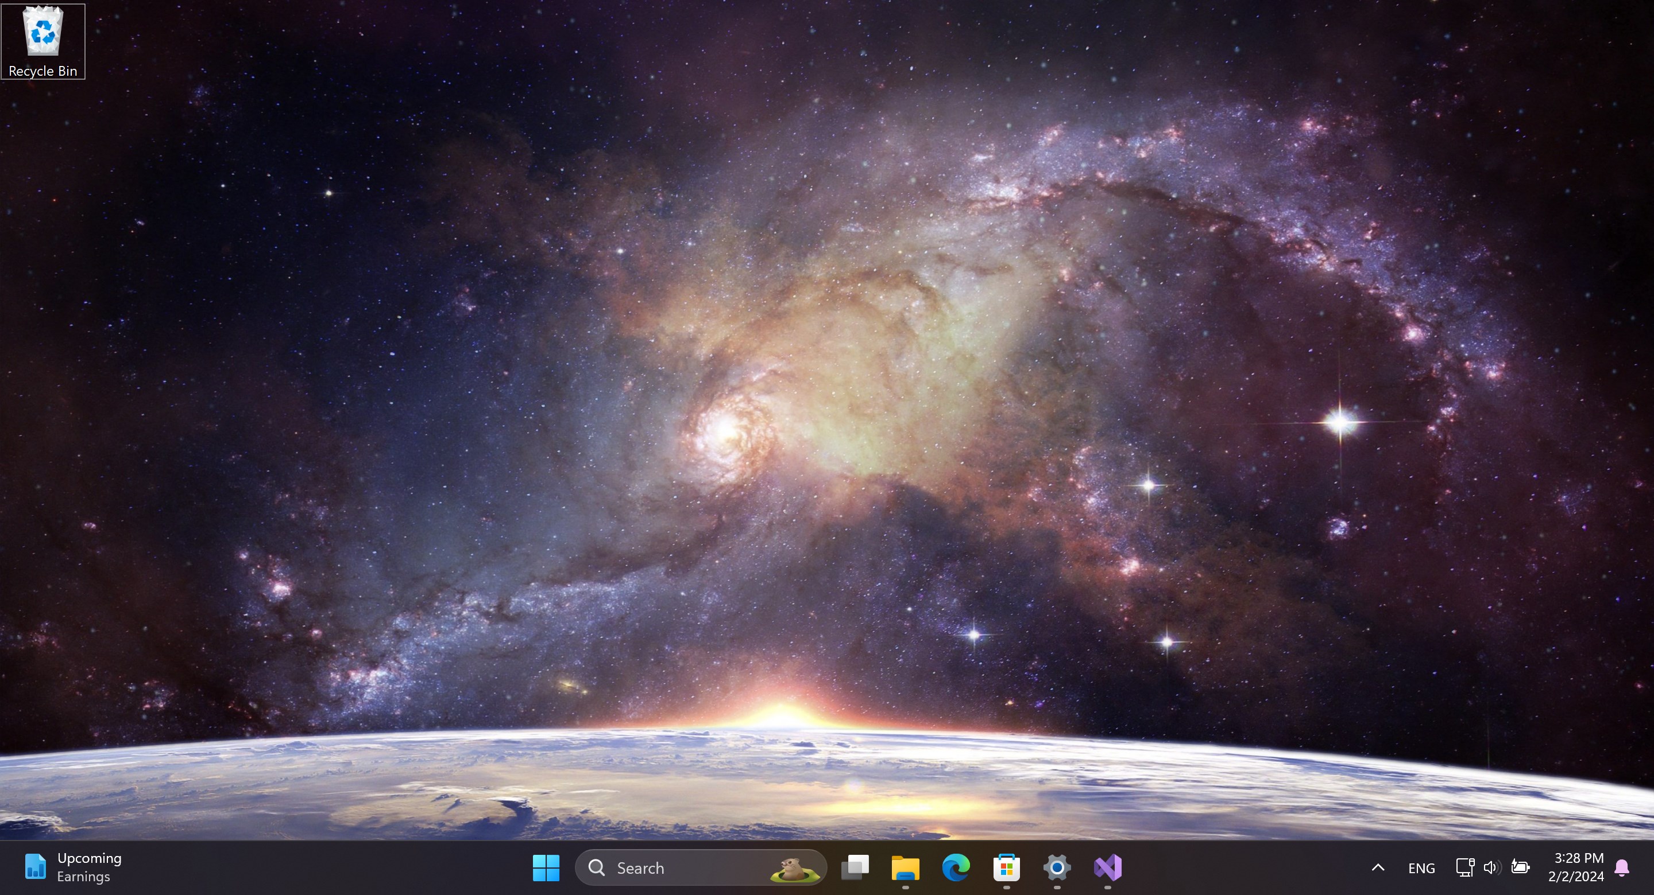Click the blue Earnings chart widget icon
This screenshot has height=895, width=1654.
(x=35, y=867)
